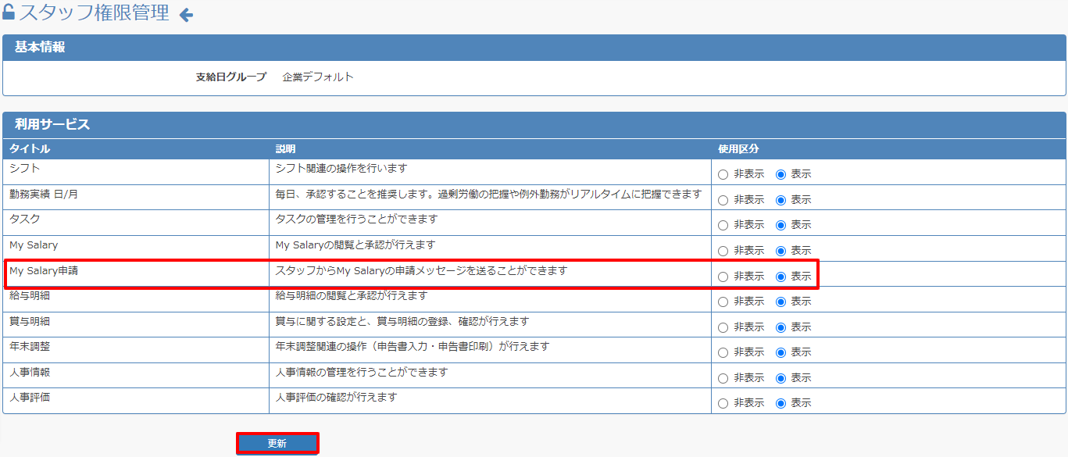Set 給与明細 to 表示
Viewport: 1068px width, 457px height.
point(780,302)
